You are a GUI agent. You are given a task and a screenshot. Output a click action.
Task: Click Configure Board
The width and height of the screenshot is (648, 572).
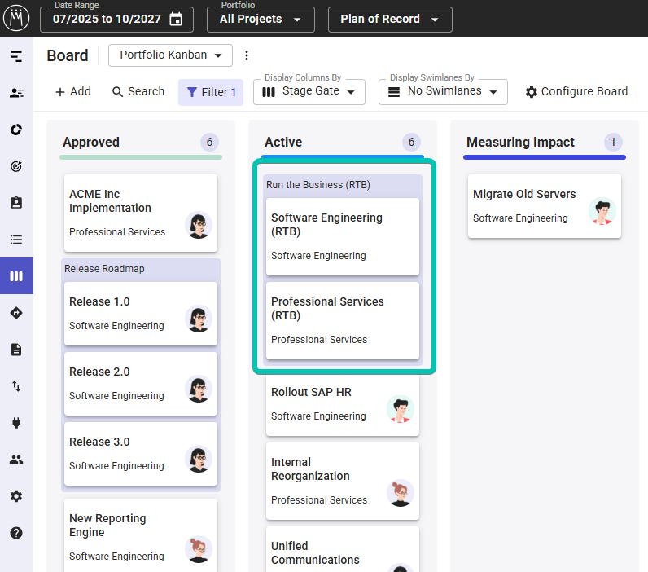[576, 92]
